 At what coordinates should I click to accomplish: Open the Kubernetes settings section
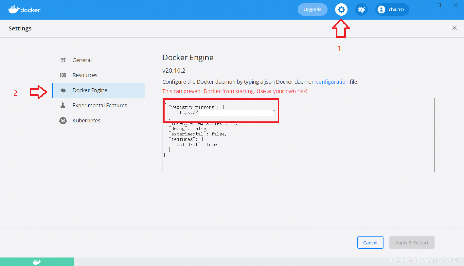click(86, 120)
